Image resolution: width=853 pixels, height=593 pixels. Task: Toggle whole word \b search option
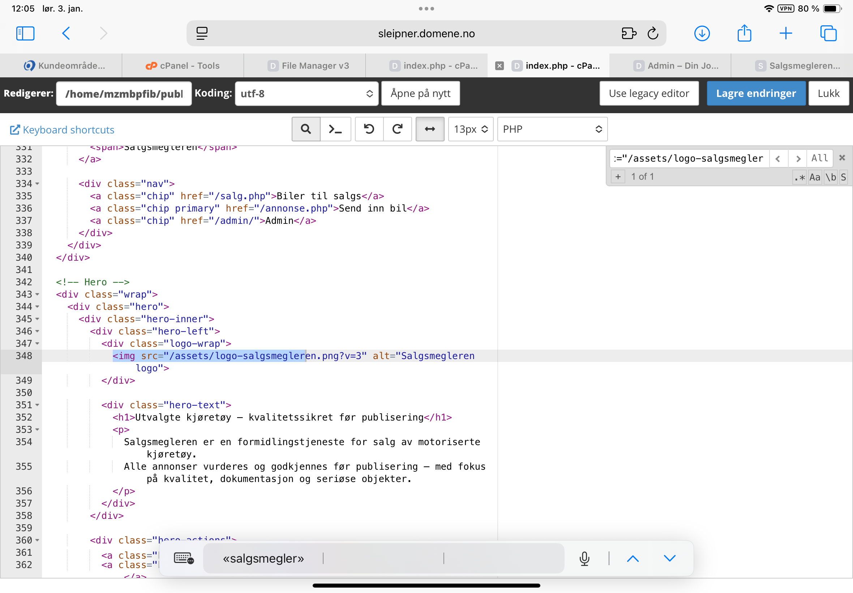[x=830, y=177]
